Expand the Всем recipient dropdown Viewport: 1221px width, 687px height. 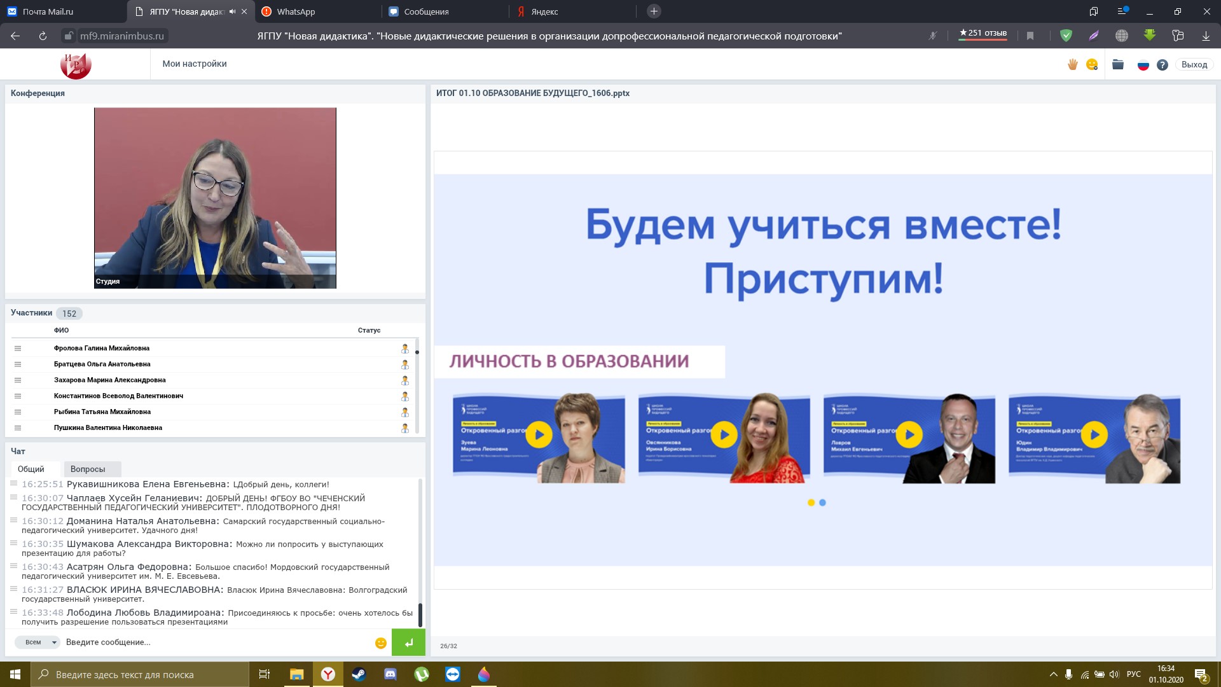tap(38, 642)
